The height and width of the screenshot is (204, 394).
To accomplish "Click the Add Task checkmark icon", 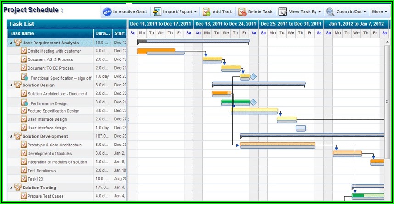I will pyautogui.click(x=206, y=12).
